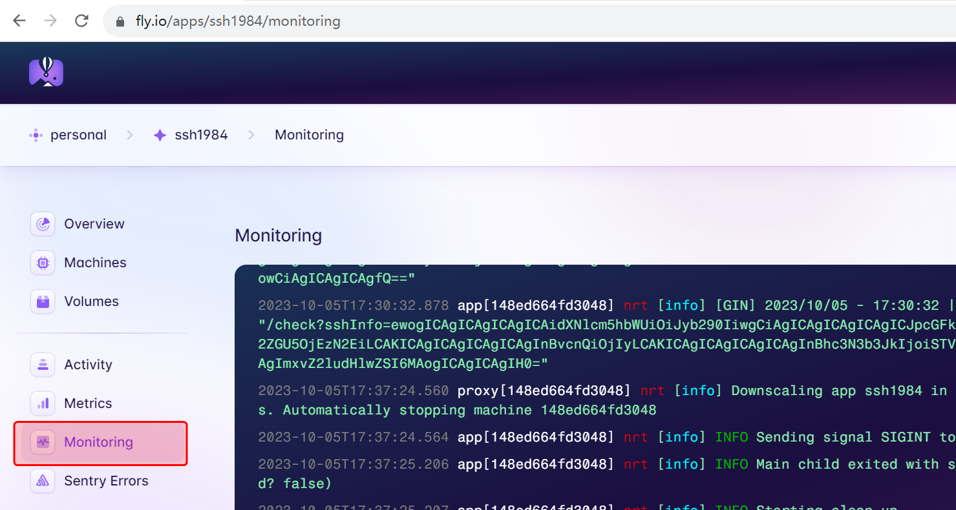Go back using the browser back arrow
The width and height of the screenshot is (956, 510).
[x=19, y=21]
